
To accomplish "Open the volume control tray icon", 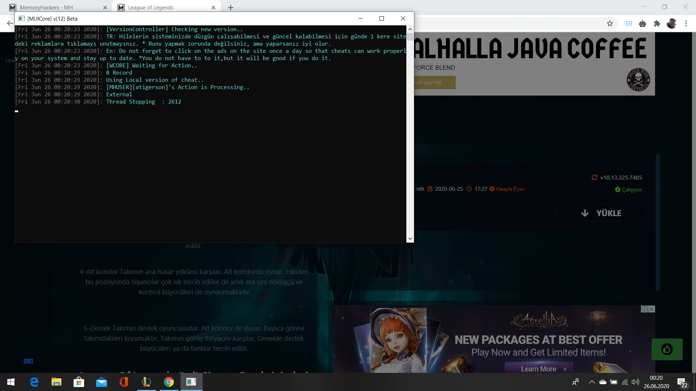I will click(x=635, y=382).
